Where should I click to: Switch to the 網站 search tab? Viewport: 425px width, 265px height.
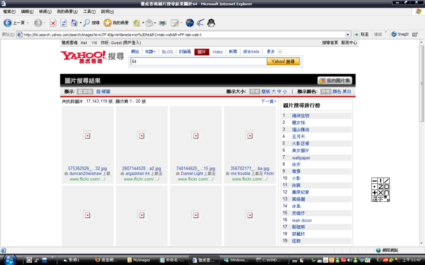(x=135, y=51)
